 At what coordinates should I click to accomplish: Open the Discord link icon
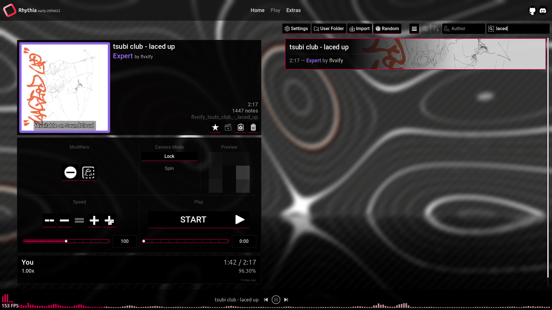pos(543,11)
